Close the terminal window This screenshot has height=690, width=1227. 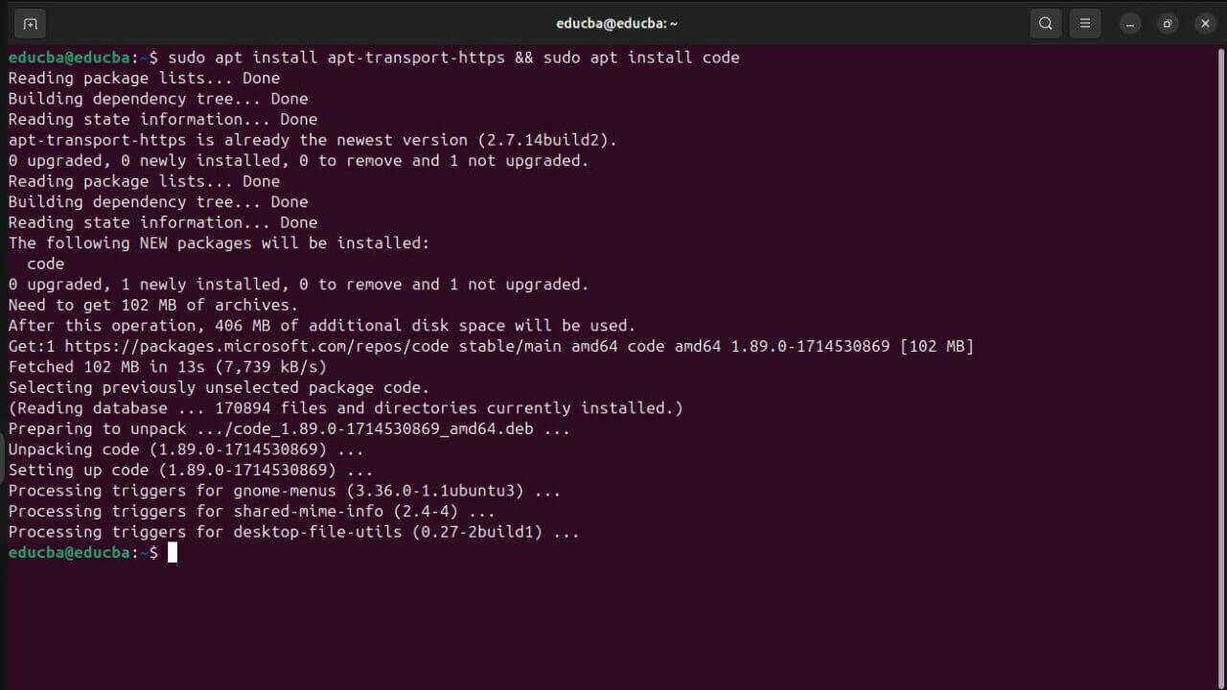tap(1205, 23)
